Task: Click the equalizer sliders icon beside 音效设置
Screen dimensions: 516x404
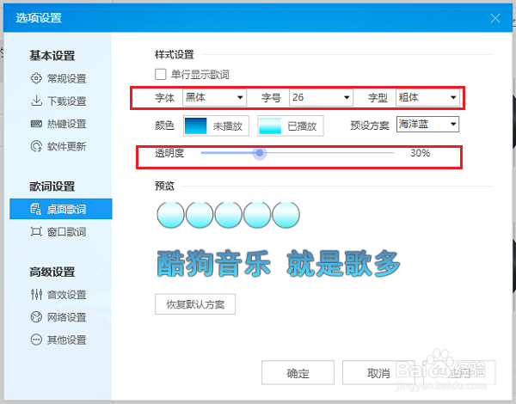Action: pyautogui.click(x=36, y=294)
